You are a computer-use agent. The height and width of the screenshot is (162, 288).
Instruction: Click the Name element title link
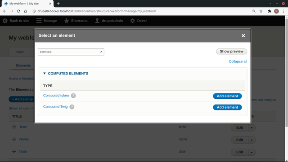click(24, 139)
